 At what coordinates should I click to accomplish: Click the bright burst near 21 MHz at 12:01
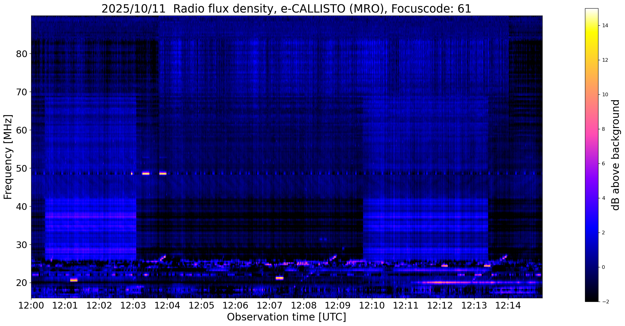pos(74,280)
